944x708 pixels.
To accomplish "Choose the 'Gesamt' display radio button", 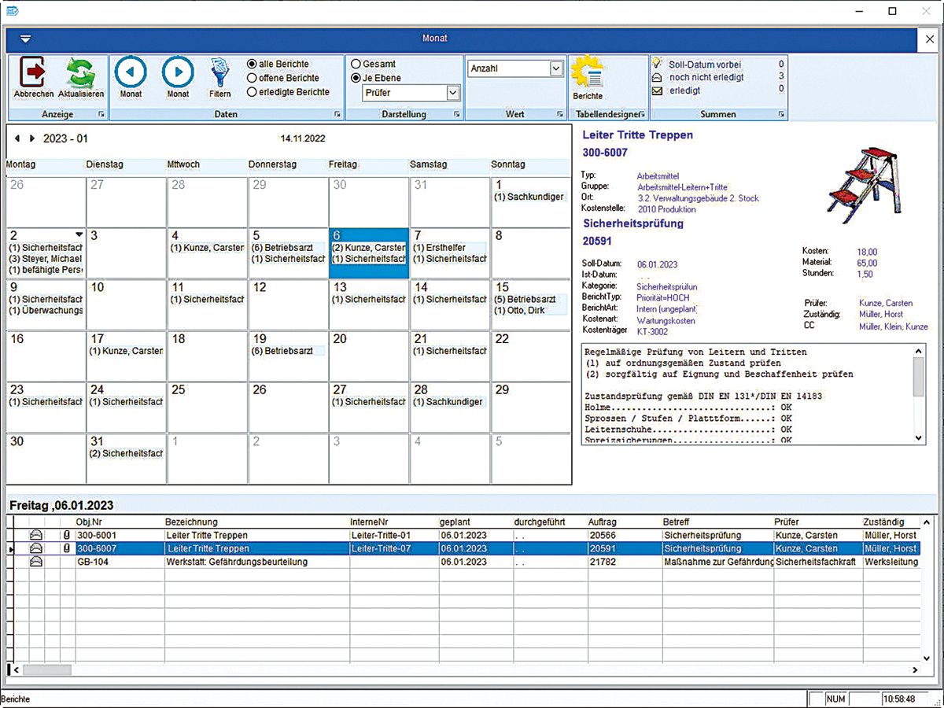I will coord(356,64).
